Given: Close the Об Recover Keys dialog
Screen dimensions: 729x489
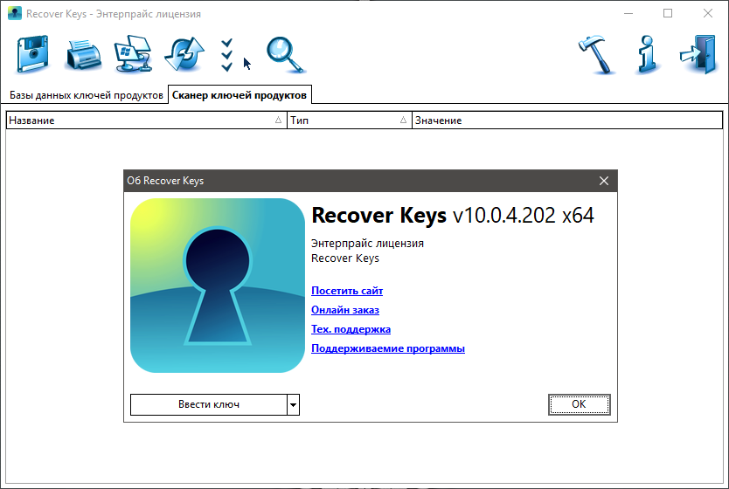Looking at the screenshot, I should tap(603, 181).
